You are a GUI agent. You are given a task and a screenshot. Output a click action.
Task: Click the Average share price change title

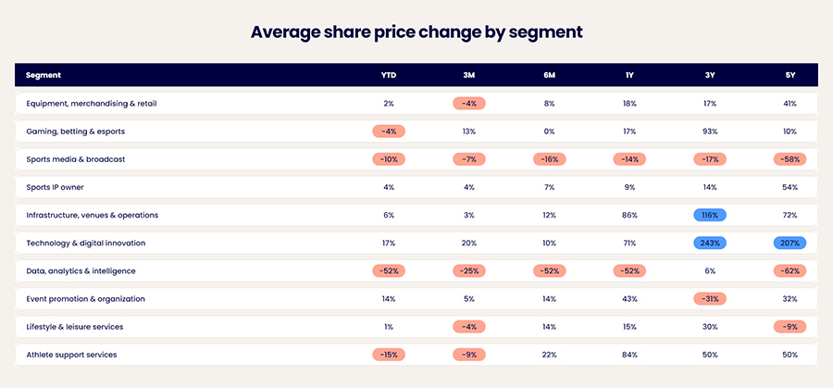[416, 31]
